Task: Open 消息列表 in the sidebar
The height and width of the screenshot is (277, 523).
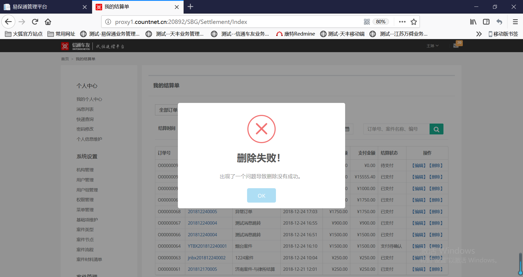Action: tap(85, 109)
